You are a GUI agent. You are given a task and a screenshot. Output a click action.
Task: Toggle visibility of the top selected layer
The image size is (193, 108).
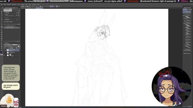[x=4, y=50]
